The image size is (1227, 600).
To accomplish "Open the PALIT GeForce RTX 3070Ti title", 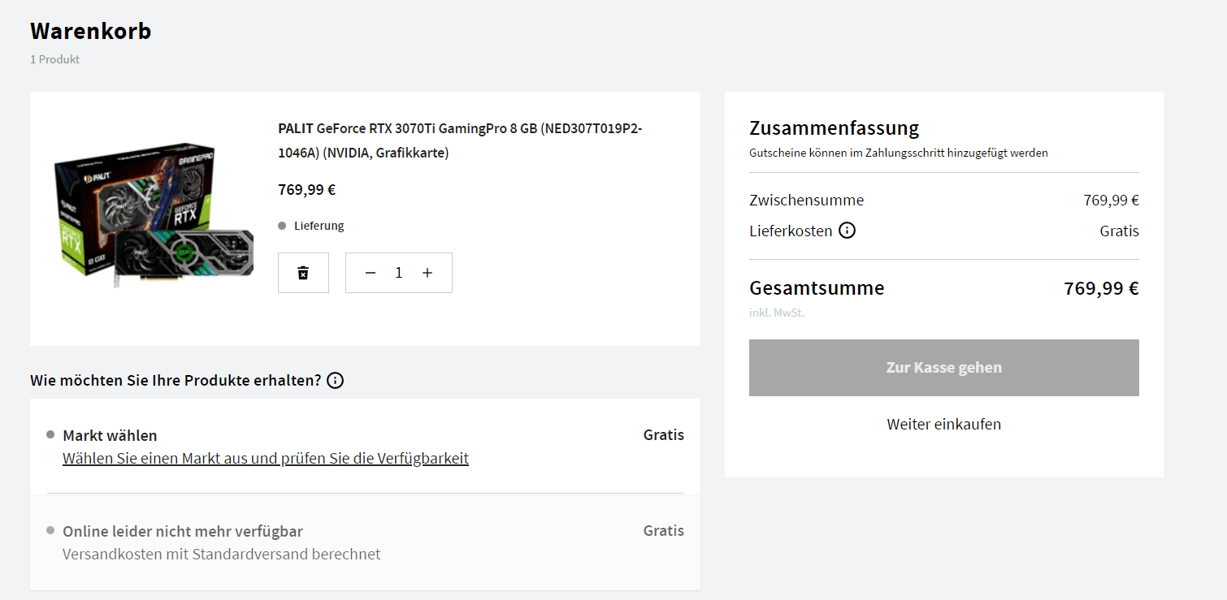I will point(460,140).
